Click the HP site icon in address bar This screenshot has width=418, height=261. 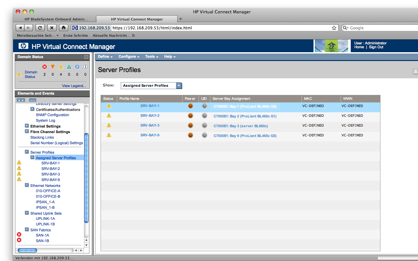point(75,28)
